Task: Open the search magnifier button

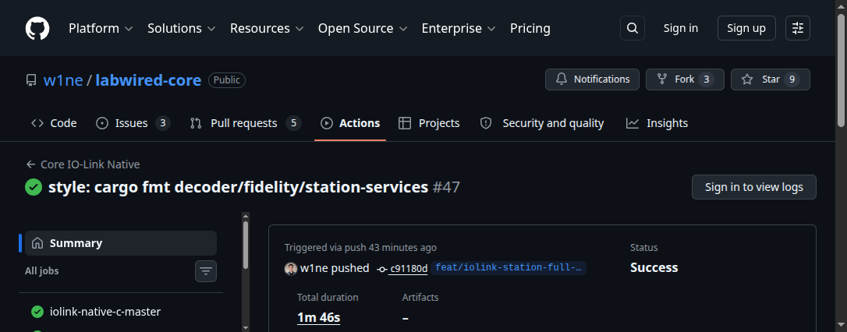Action: (633, 28)
